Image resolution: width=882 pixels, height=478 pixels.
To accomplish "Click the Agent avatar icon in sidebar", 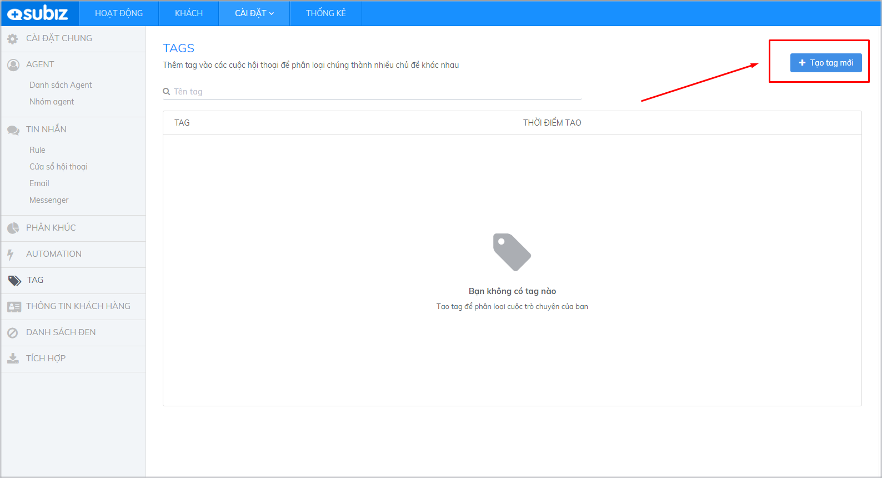I will pyautogui.click(x=13, y=65).
